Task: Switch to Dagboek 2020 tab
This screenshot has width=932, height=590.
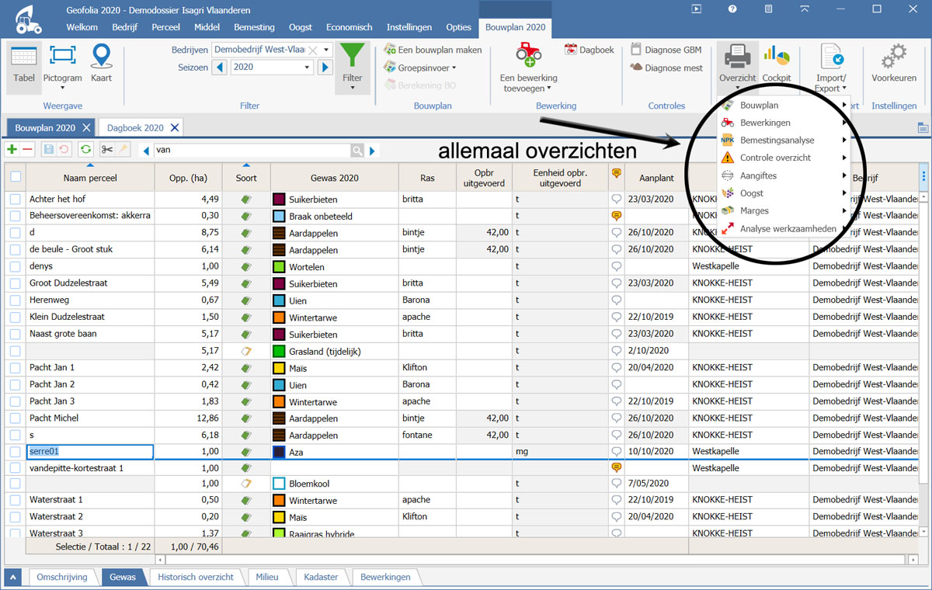Action: click(x=136, y=127)
